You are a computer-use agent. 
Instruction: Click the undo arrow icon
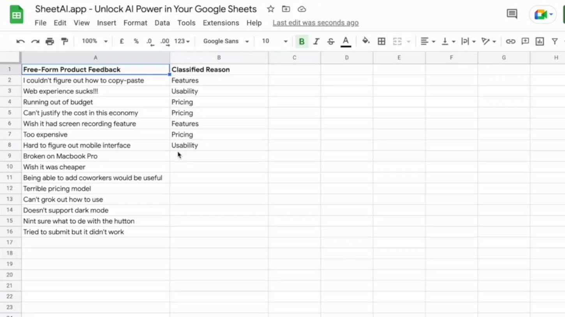click(20, 41)
